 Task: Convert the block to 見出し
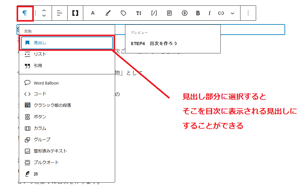pos(67,43)
